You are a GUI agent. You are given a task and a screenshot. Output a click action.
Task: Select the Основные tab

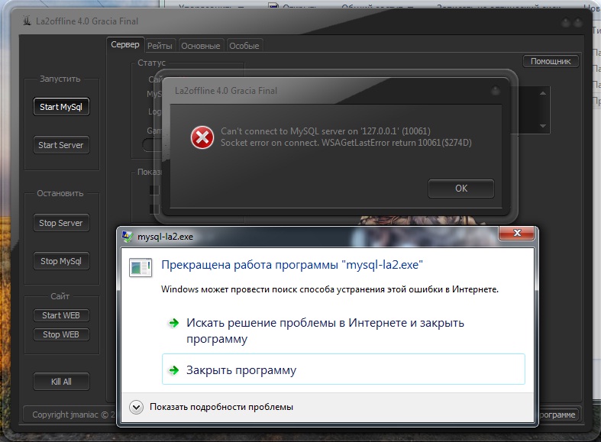[x=201, y=46]
